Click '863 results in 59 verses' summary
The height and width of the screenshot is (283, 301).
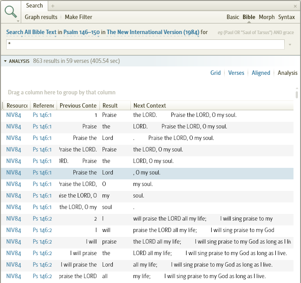(x=76, y=61)
